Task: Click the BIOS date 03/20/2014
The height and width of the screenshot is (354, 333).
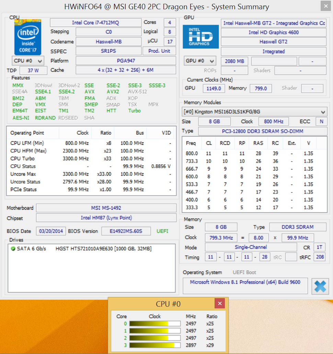Action: click(x=51, y=231)
